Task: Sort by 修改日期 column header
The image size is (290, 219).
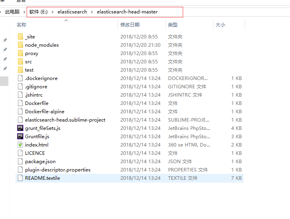Action: (130, 25)
